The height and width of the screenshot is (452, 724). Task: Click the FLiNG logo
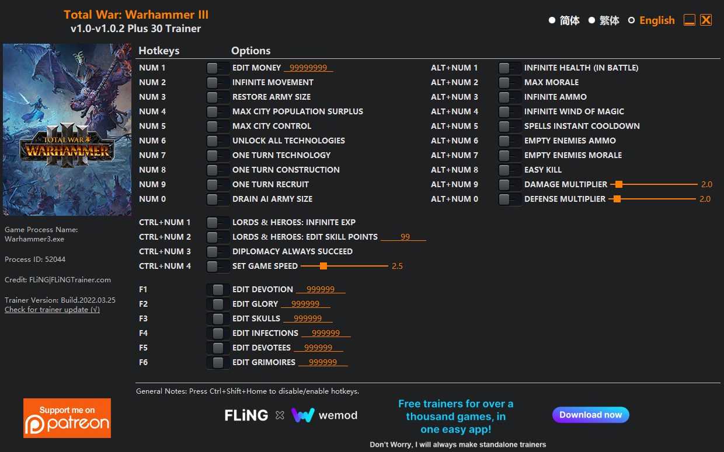tap(246, 415)
